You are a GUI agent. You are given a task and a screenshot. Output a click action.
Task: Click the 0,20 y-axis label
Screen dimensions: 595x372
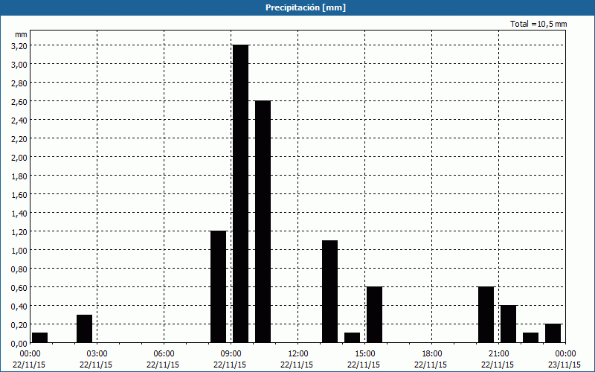tap(19, 325)
